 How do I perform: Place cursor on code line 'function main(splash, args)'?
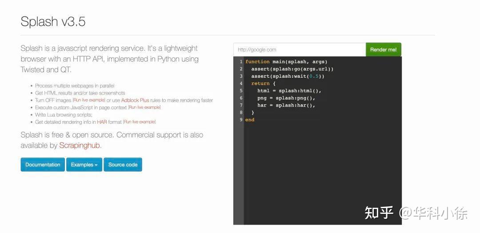click(x=286, y=62)
